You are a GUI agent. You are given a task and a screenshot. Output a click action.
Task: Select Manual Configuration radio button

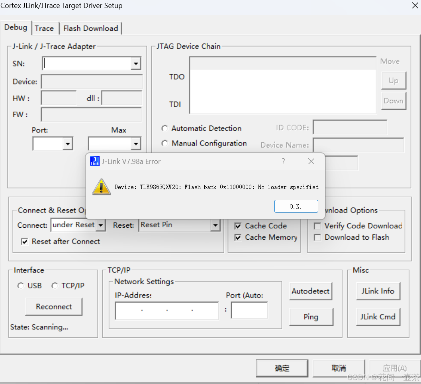click(x=164, y=143)
